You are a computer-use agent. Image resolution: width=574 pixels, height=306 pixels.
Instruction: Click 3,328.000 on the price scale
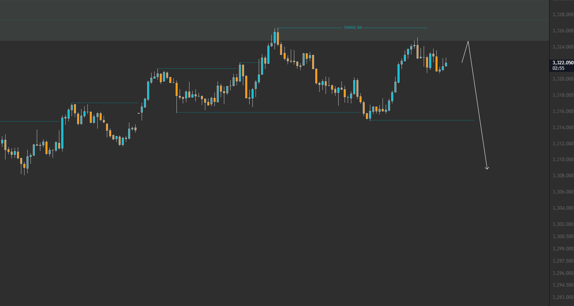(563, 15)
